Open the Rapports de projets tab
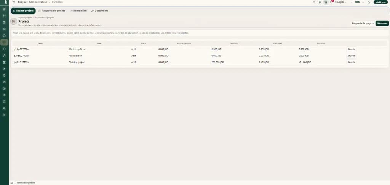 point(52,11)
